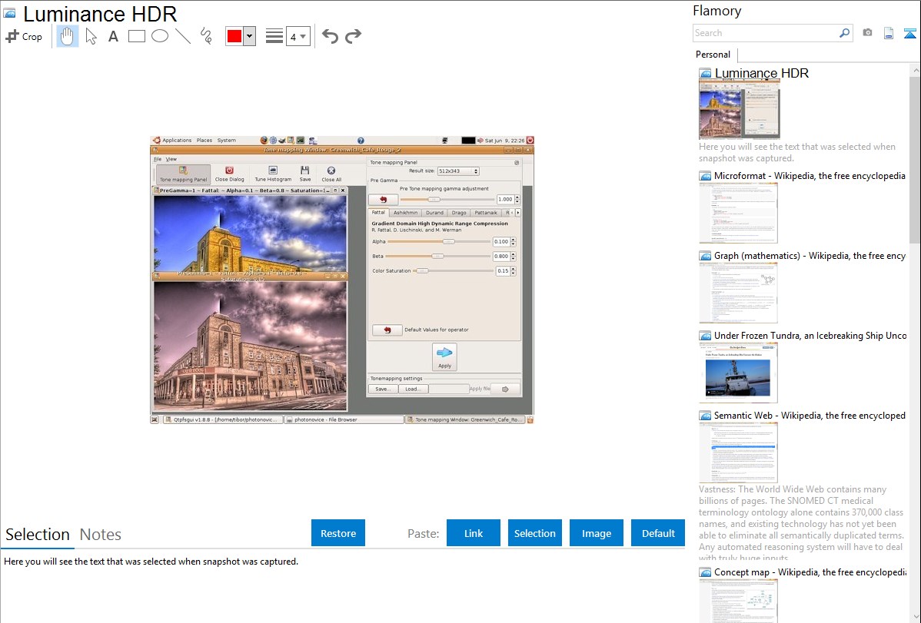This screenshot has width=921, height=623.
Task: Pick the rectangle shape tool
Action: 137,36
